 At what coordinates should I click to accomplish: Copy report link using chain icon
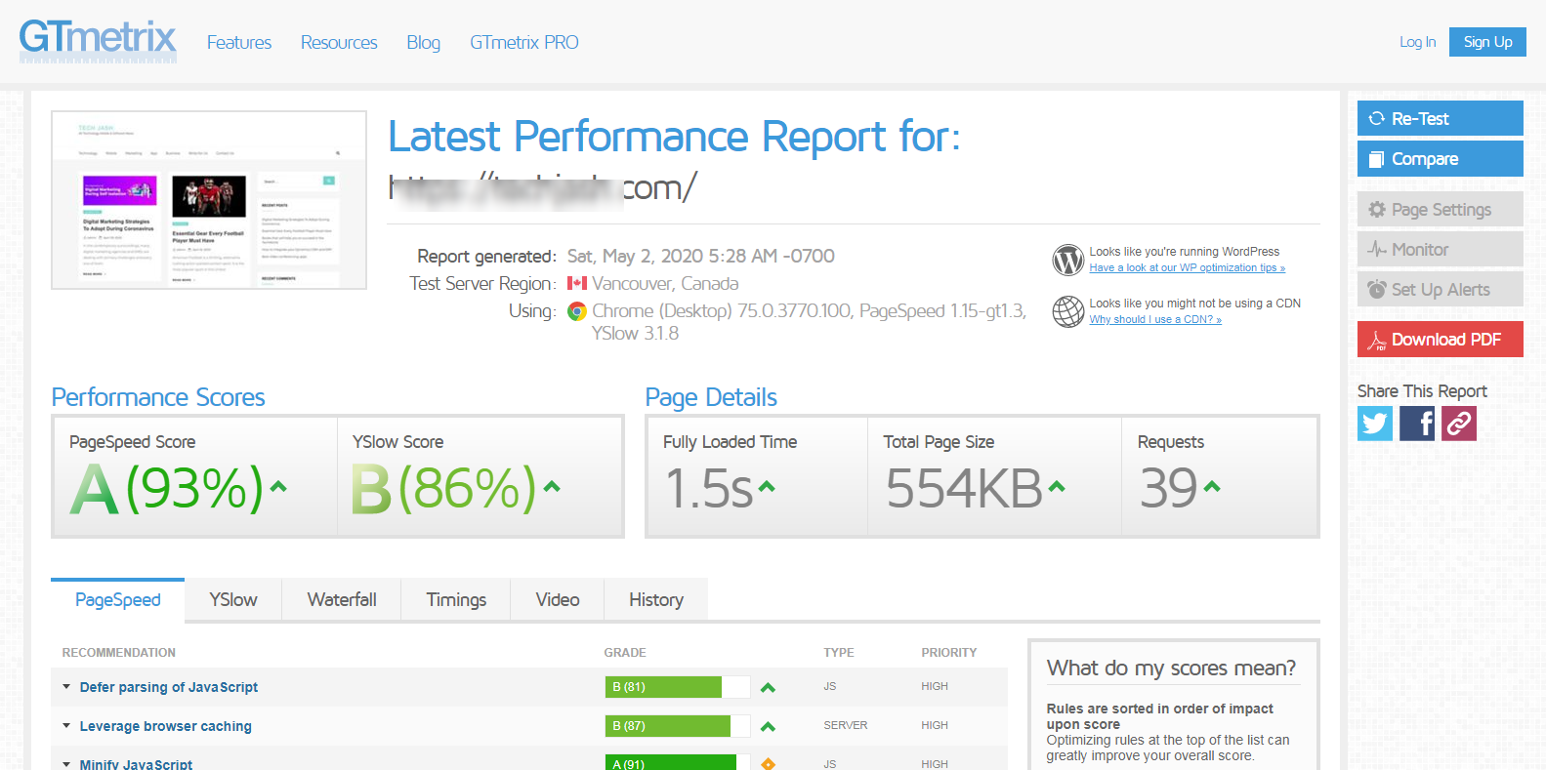coord(1459,424)
